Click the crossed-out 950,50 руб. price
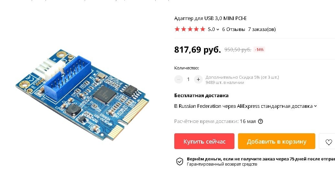The height and width of the screenshot is (172, 335). [x=238, y=50]
